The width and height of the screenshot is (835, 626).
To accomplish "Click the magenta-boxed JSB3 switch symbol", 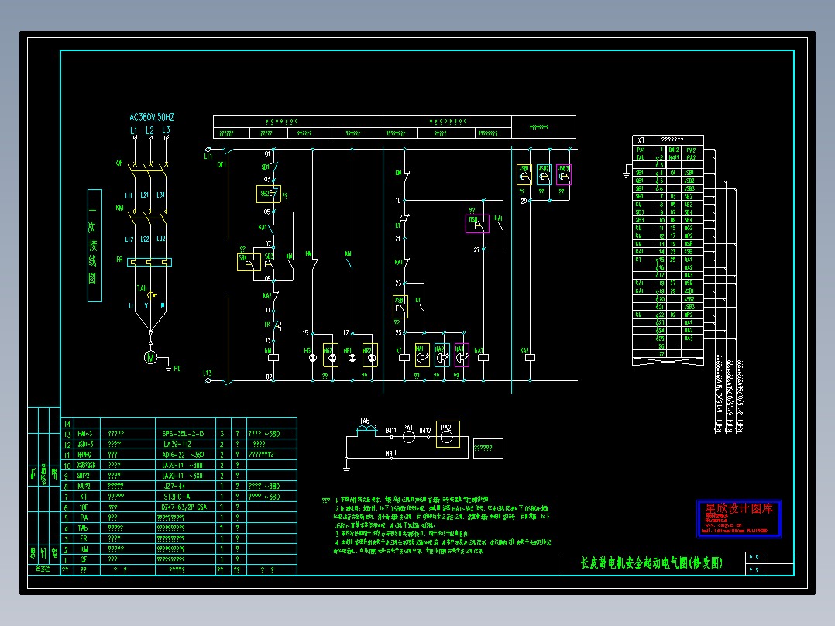I will click(564, 175).
